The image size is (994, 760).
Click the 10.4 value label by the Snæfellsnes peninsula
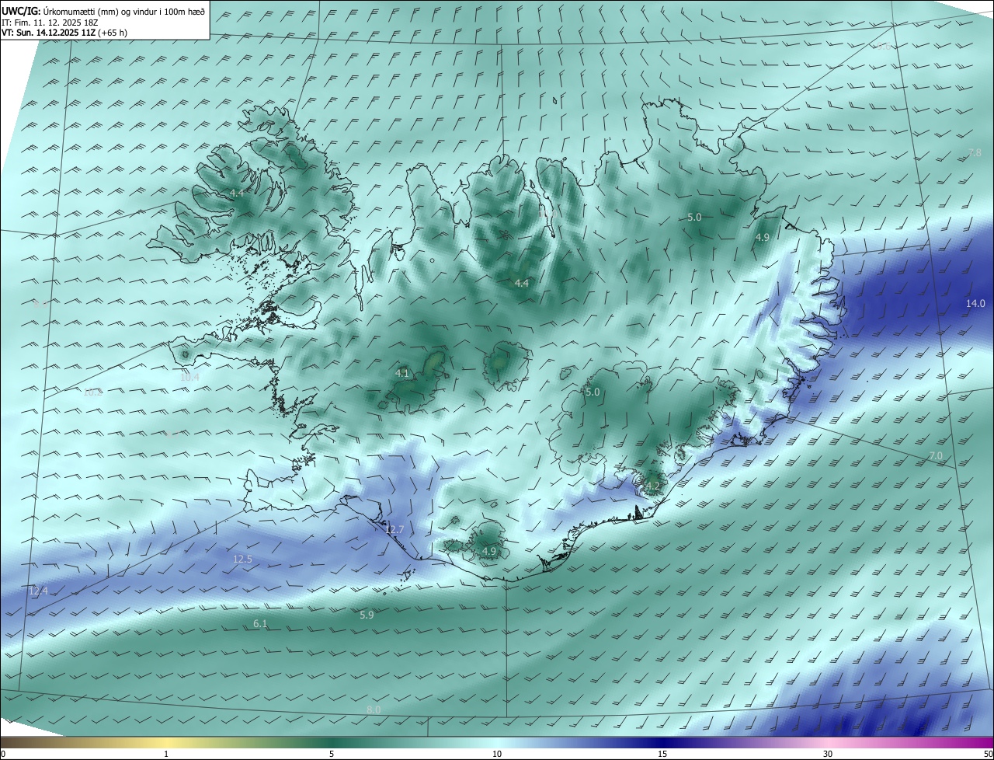(189, 378)
